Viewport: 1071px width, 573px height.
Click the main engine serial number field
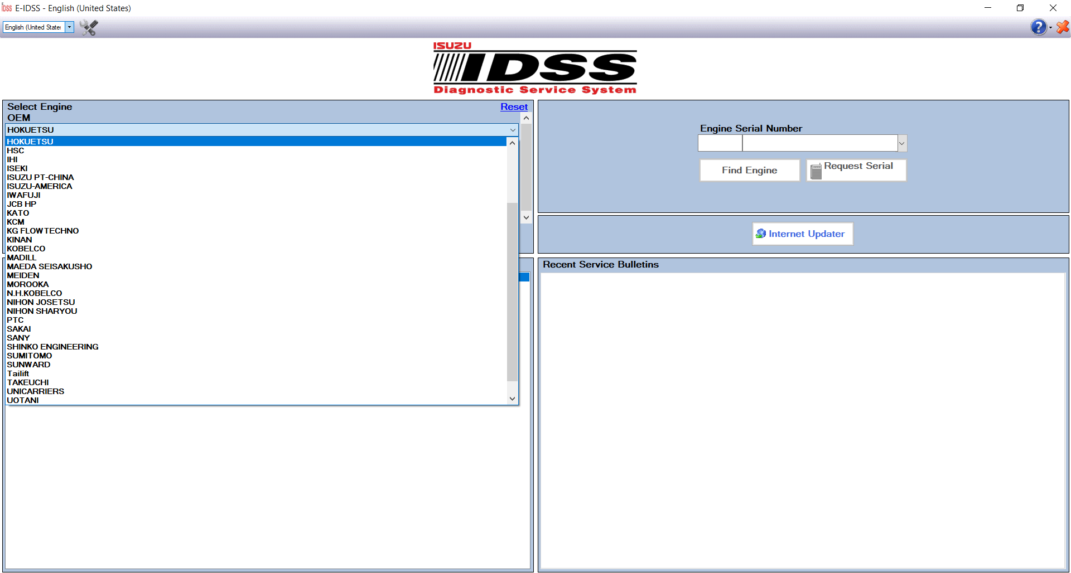coord(820,143)
